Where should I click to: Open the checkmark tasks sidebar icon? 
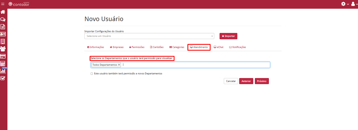click(3, 78)
